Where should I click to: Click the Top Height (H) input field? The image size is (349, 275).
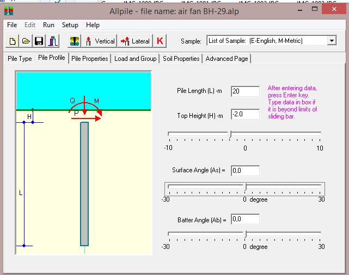(x=245, y=114)
